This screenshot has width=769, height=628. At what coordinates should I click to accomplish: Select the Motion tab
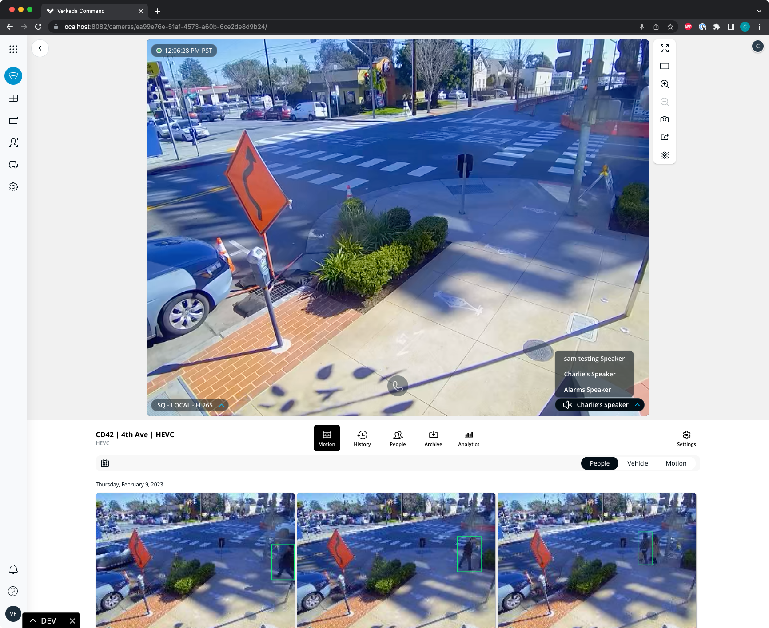pyautogui.click(x=327, y=438)
